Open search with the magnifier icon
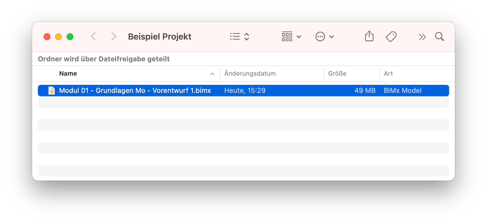 439,37
